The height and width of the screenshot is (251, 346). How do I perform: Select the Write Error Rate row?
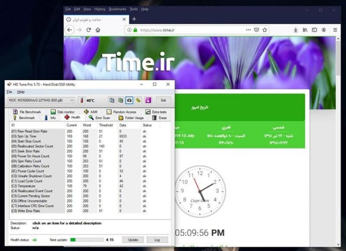click(84, 211)
